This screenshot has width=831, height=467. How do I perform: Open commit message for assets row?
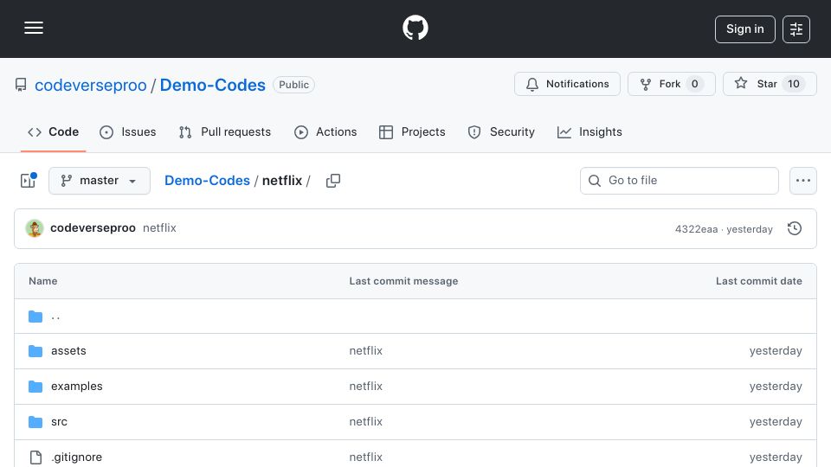365,350
